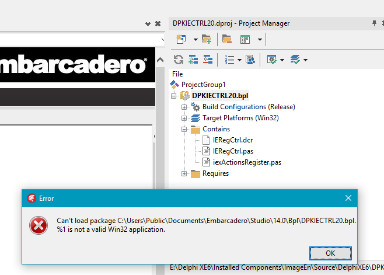Click the build groups pane icon
This screenshot has height=275, width=384.
250,60
